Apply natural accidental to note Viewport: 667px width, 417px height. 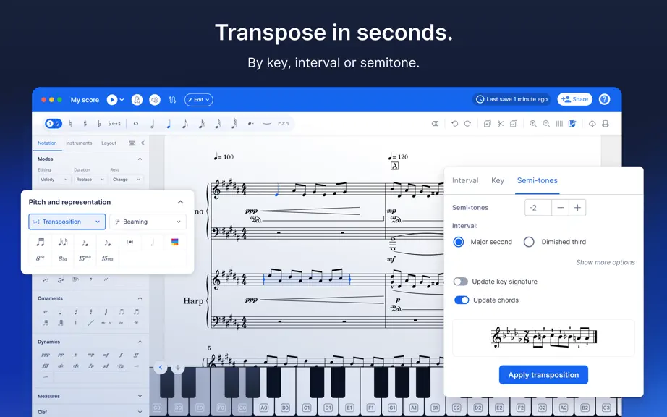70,123
